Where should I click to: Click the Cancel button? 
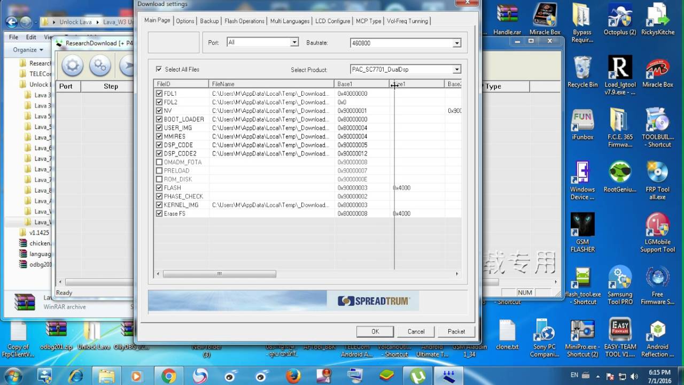pyautogui.click(x=416, y=332)
